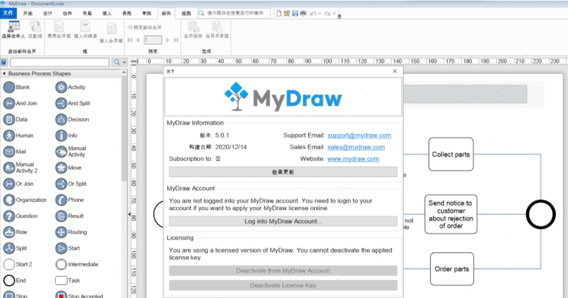Select the And Join shape

tap(20, 103)
